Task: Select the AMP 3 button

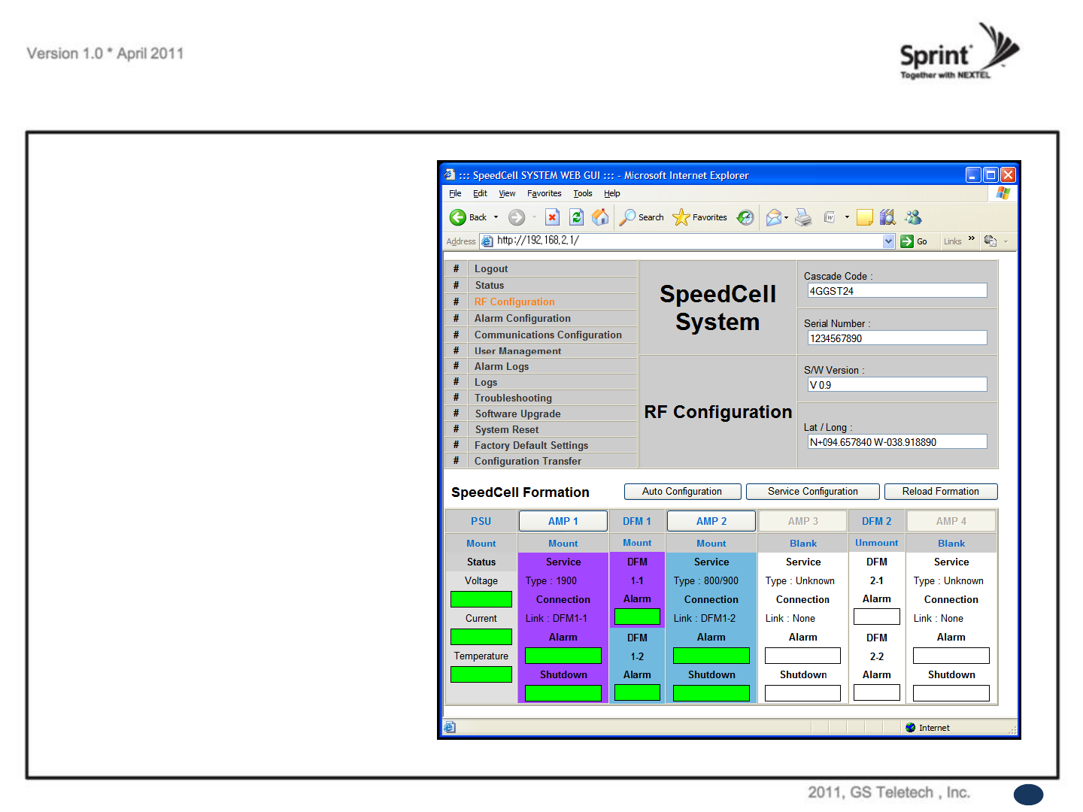Action: [803, 521]
